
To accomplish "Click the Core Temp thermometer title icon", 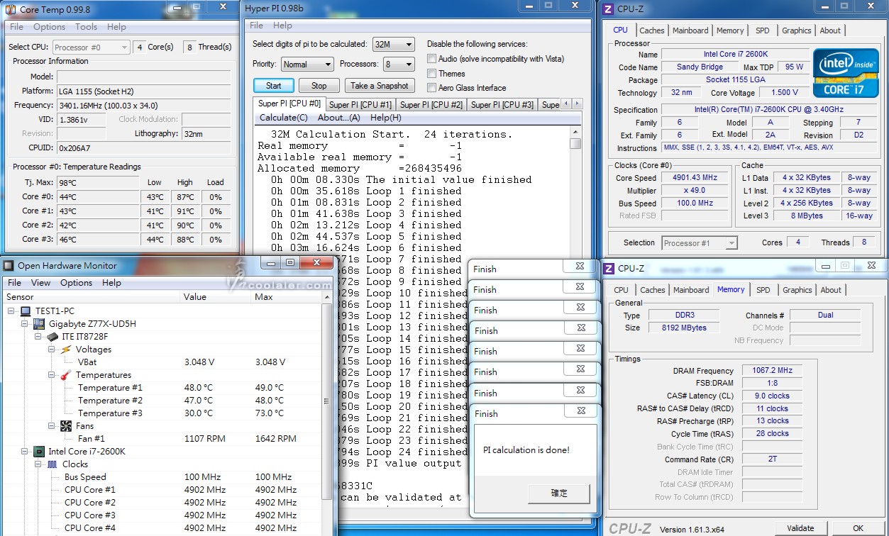I will [x=11, y=9].
